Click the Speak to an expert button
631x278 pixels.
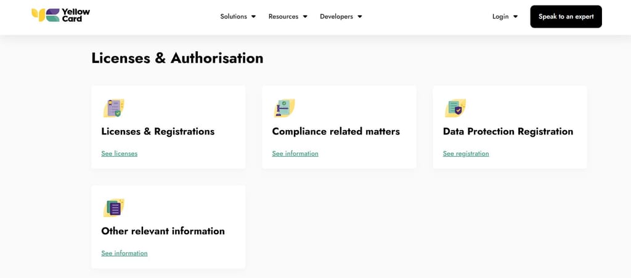(566, 17)
